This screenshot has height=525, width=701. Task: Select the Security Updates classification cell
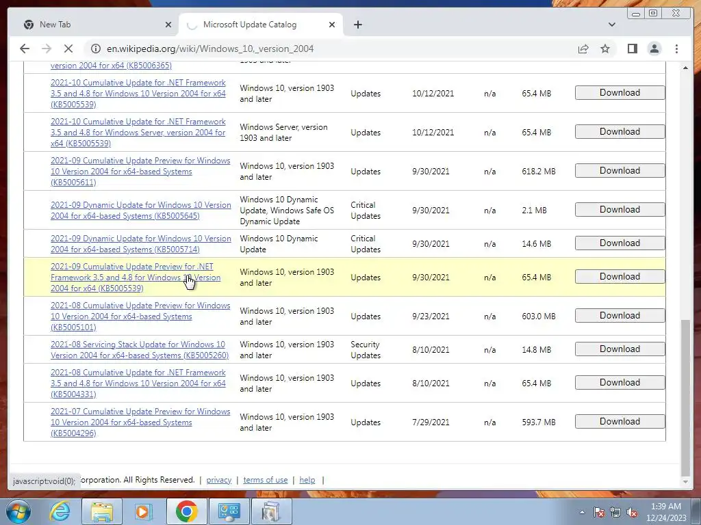(366, 349)
